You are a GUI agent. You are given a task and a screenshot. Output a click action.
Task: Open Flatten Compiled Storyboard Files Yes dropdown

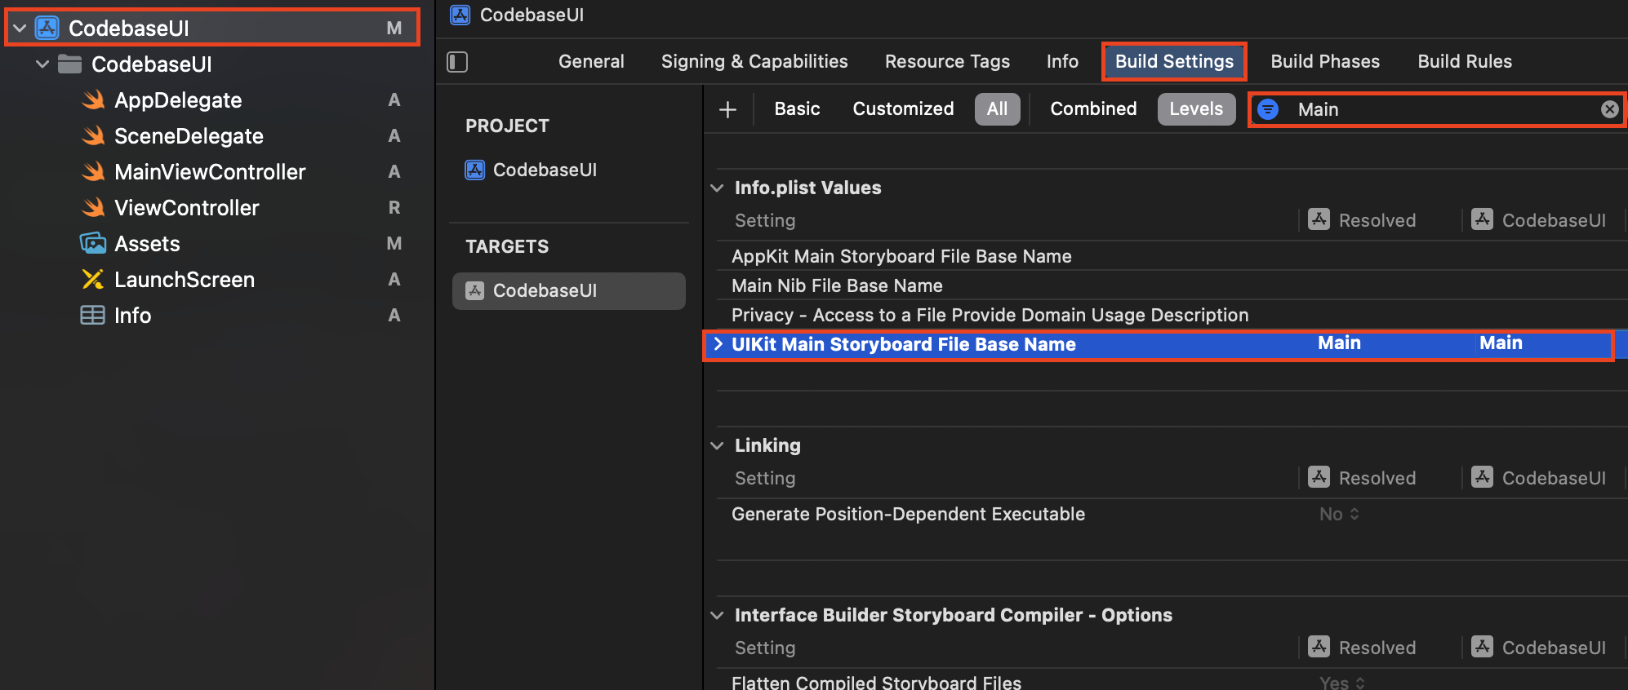tap(1341, 682)
